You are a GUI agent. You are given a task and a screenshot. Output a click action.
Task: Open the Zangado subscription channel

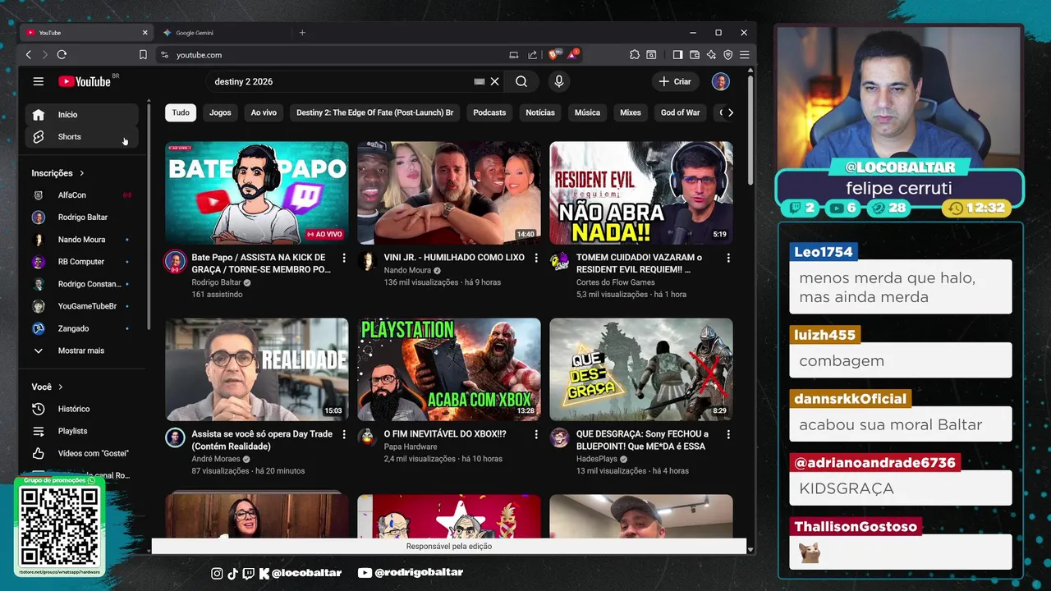pyautogui.click(x=81, y=328)
